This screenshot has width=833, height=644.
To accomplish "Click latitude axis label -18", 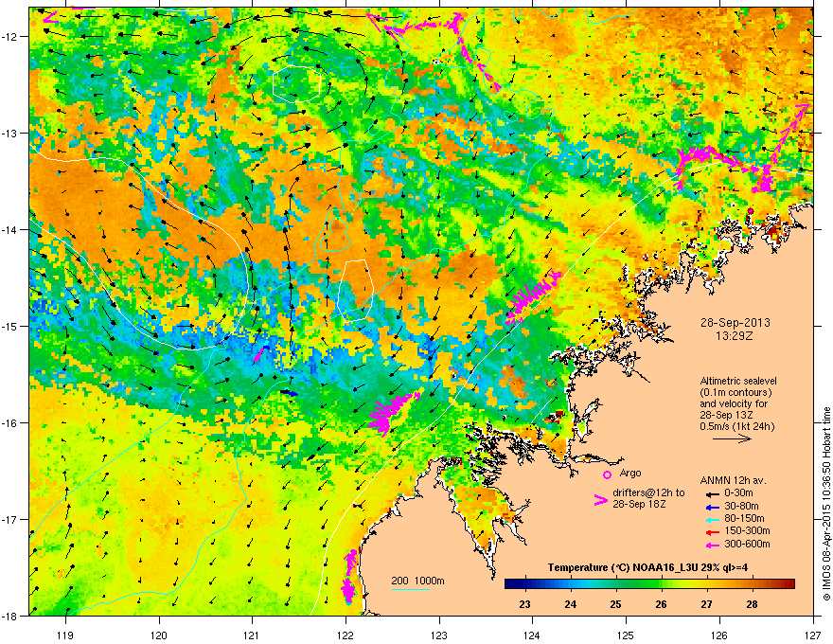I will pyautogui.click(x=10, y=616).
